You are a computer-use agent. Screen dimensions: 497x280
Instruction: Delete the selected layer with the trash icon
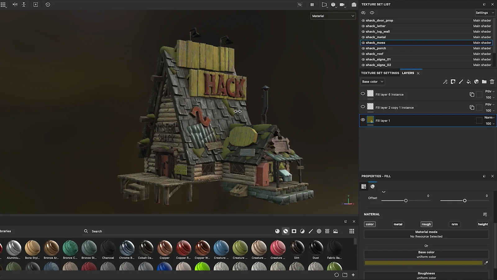pyautogui.click(x=492, y=82)
